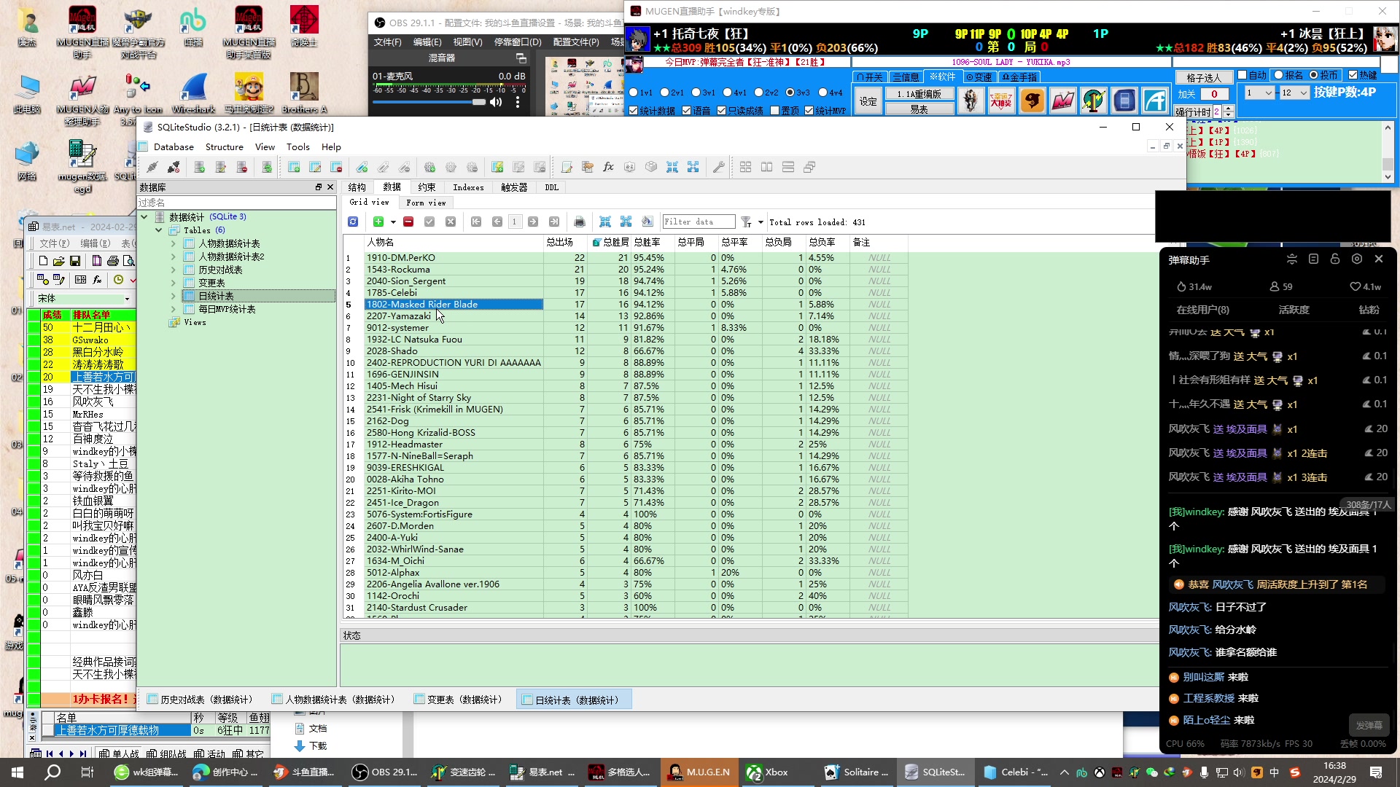Click the 设定 button in MUGEN helper
Viewport: 1400px width, 787px height.
coord(868,101)
